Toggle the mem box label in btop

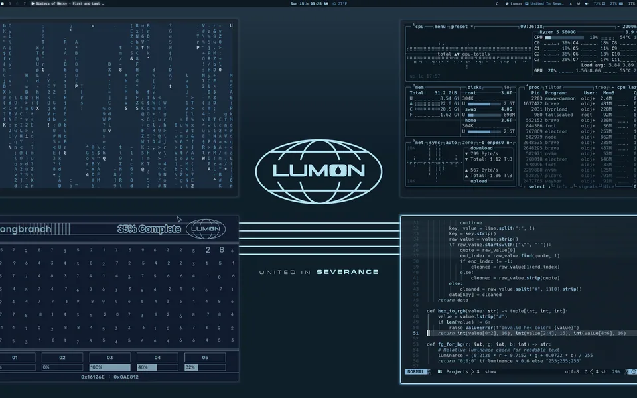tap(419, 88)
